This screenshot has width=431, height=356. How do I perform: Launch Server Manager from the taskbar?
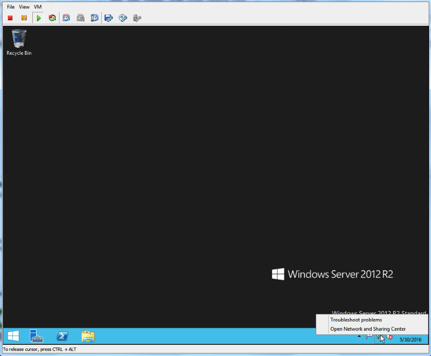click(37, 336)
